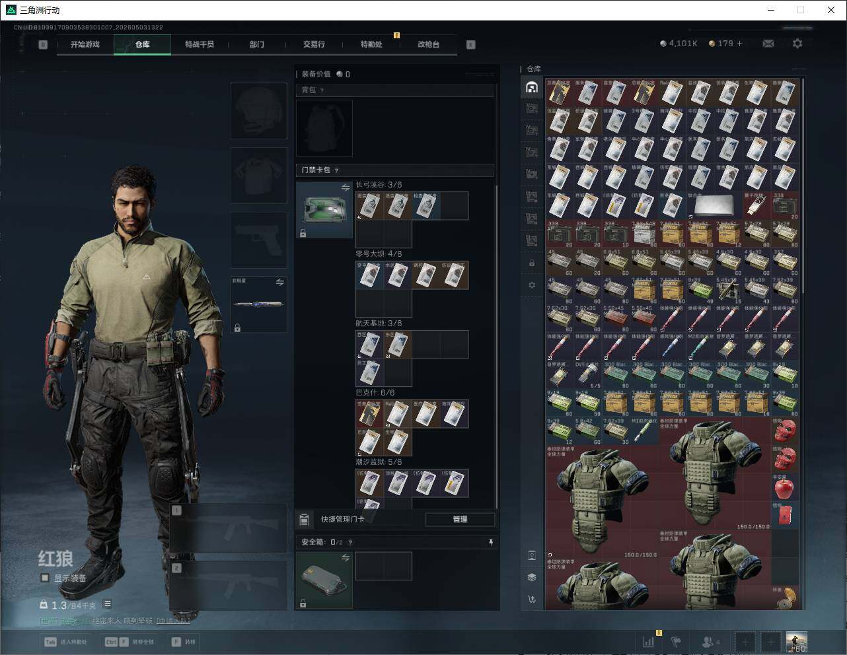
Task: Toggle the 显示装备 checkbox
Action: coord(44,578)
